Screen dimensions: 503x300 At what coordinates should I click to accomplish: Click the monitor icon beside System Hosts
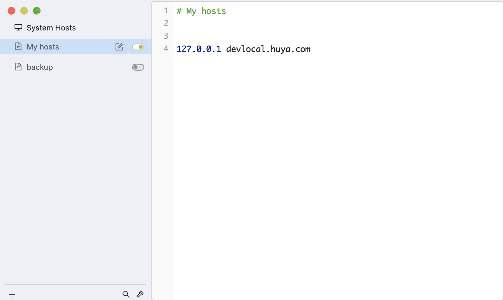pyautogui.click(x=18, y=28)
